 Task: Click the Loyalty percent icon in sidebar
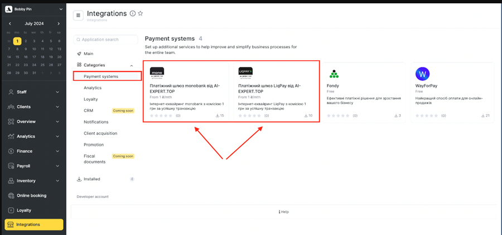(11, 210)
